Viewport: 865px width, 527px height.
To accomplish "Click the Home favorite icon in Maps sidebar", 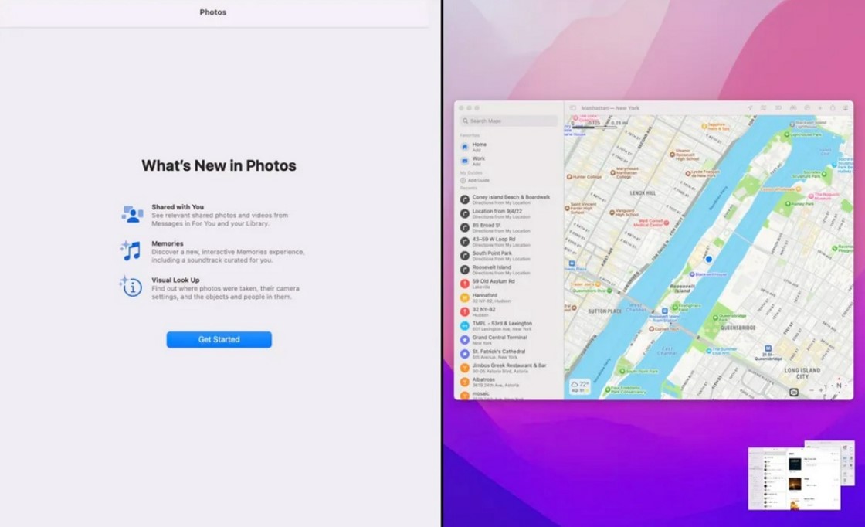I will pos(466,147).
